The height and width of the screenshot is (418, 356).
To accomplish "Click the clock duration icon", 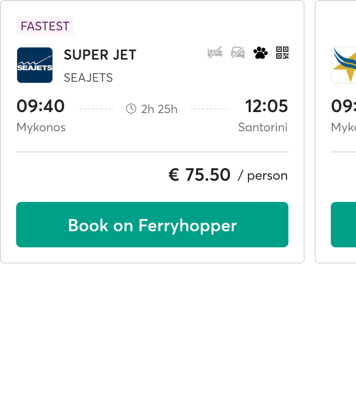I will tap(131, 109).
